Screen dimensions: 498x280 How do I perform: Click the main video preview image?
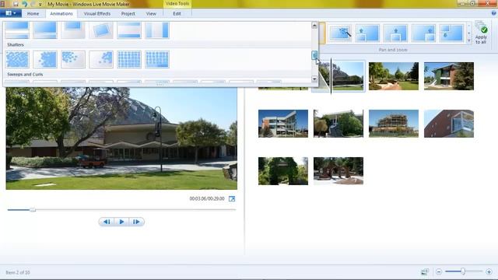point(121,138)
